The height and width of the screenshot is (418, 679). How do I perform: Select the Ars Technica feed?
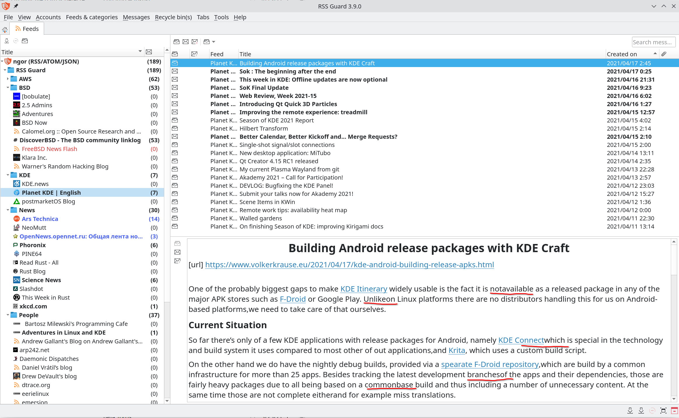click(40, 219)
